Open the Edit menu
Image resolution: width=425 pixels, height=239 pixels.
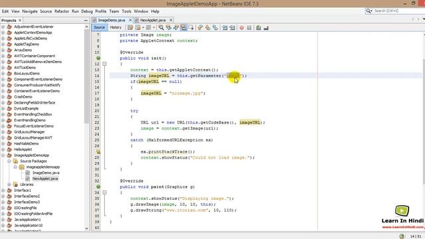click(x=5, y=11)
